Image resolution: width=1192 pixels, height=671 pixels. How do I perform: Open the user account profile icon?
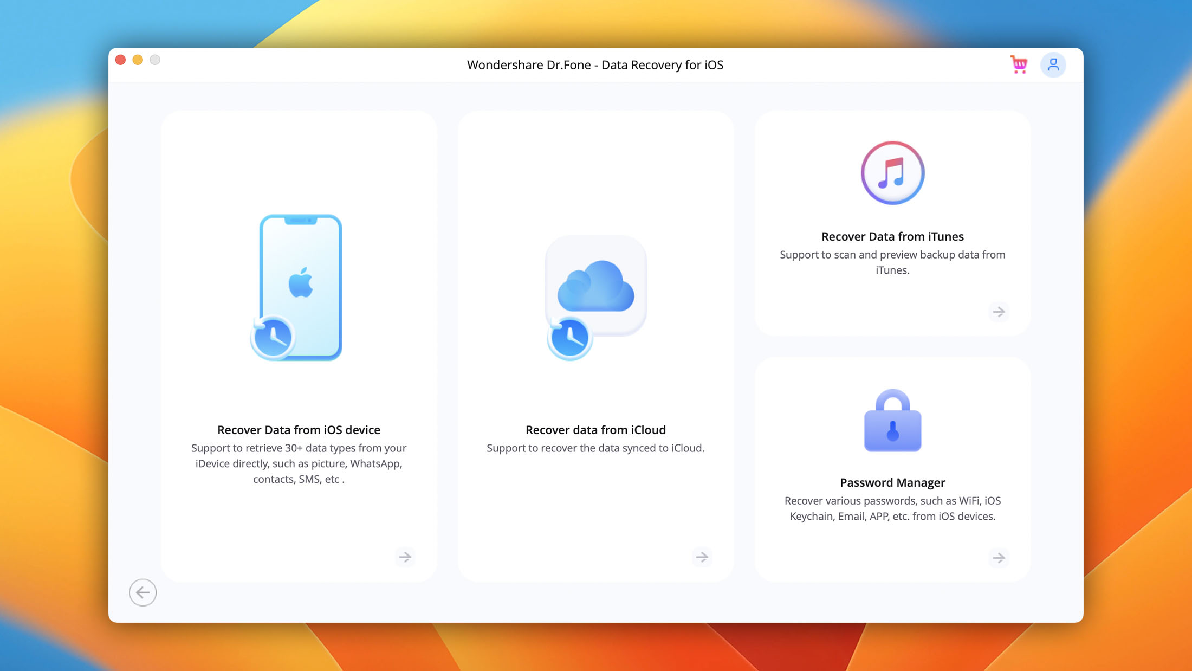[x=1053, y=65]
